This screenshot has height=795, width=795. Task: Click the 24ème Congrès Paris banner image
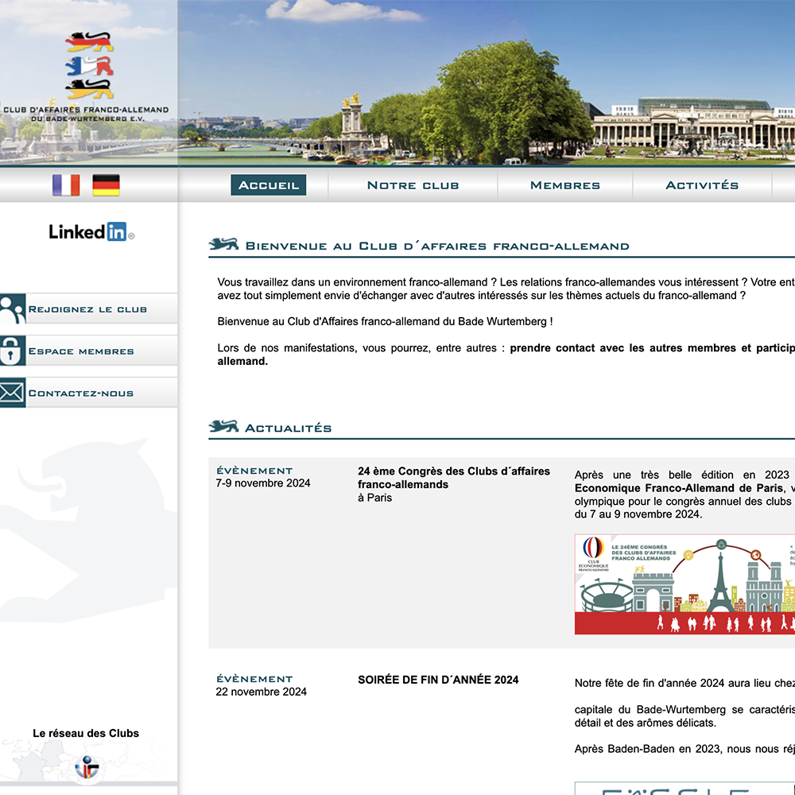[x=684, y=584]
